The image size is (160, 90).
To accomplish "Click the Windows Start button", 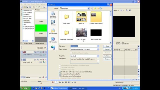I will pos(25,88).
